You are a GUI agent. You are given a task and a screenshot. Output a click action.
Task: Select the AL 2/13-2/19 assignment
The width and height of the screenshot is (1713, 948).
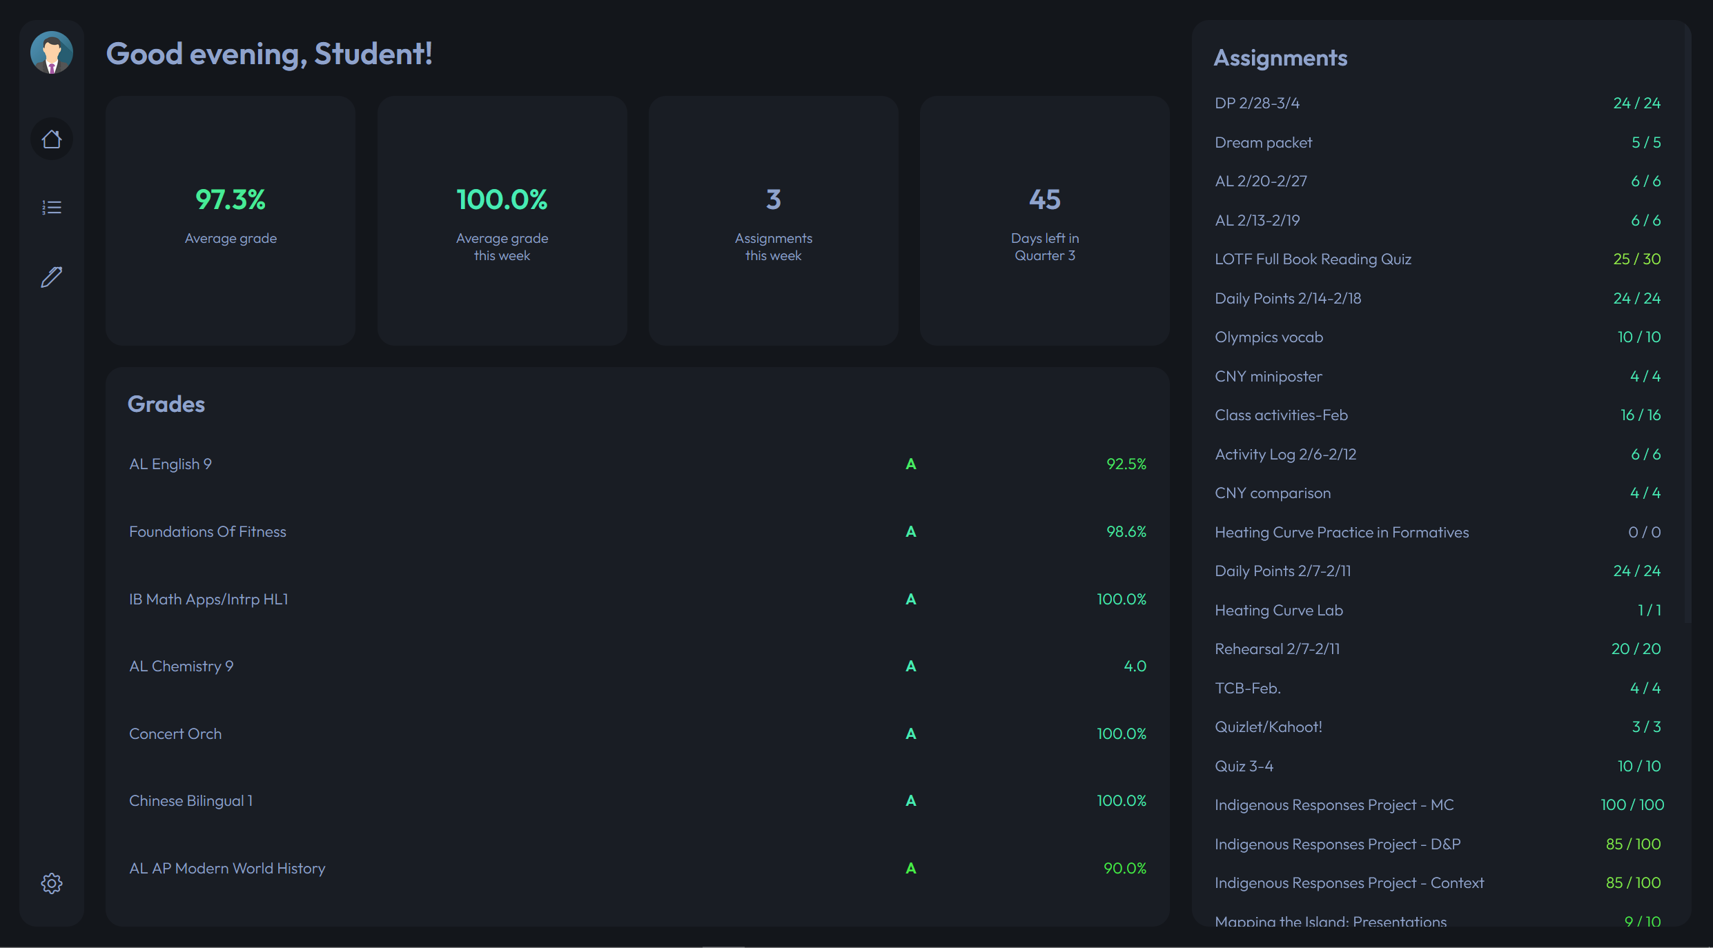point(1438,220)
